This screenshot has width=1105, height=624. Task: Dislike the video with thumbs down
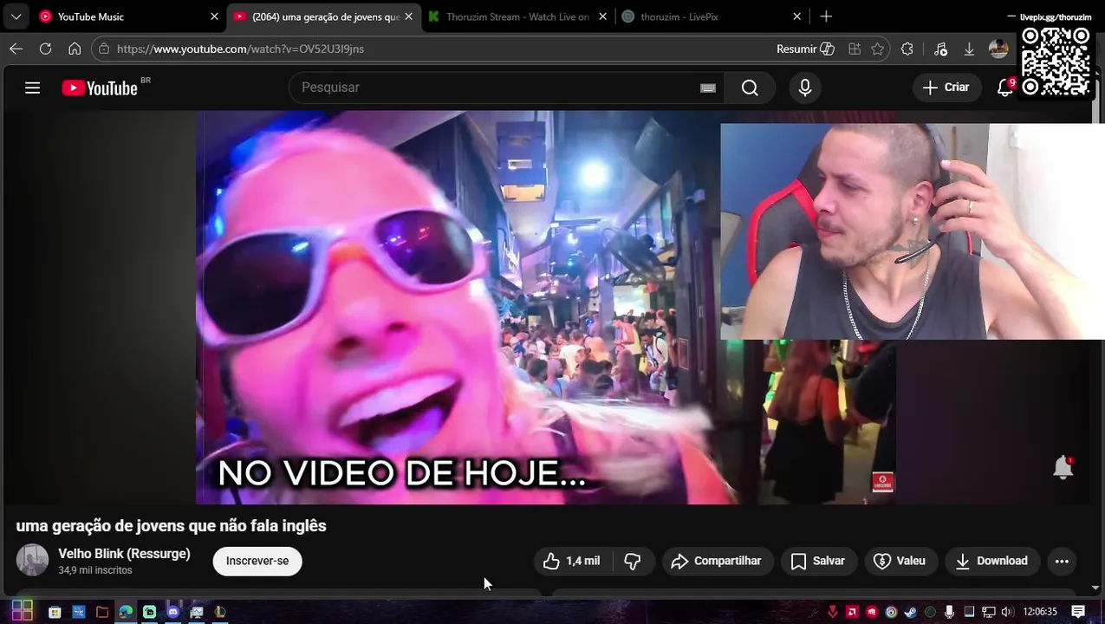coord(633,561)
